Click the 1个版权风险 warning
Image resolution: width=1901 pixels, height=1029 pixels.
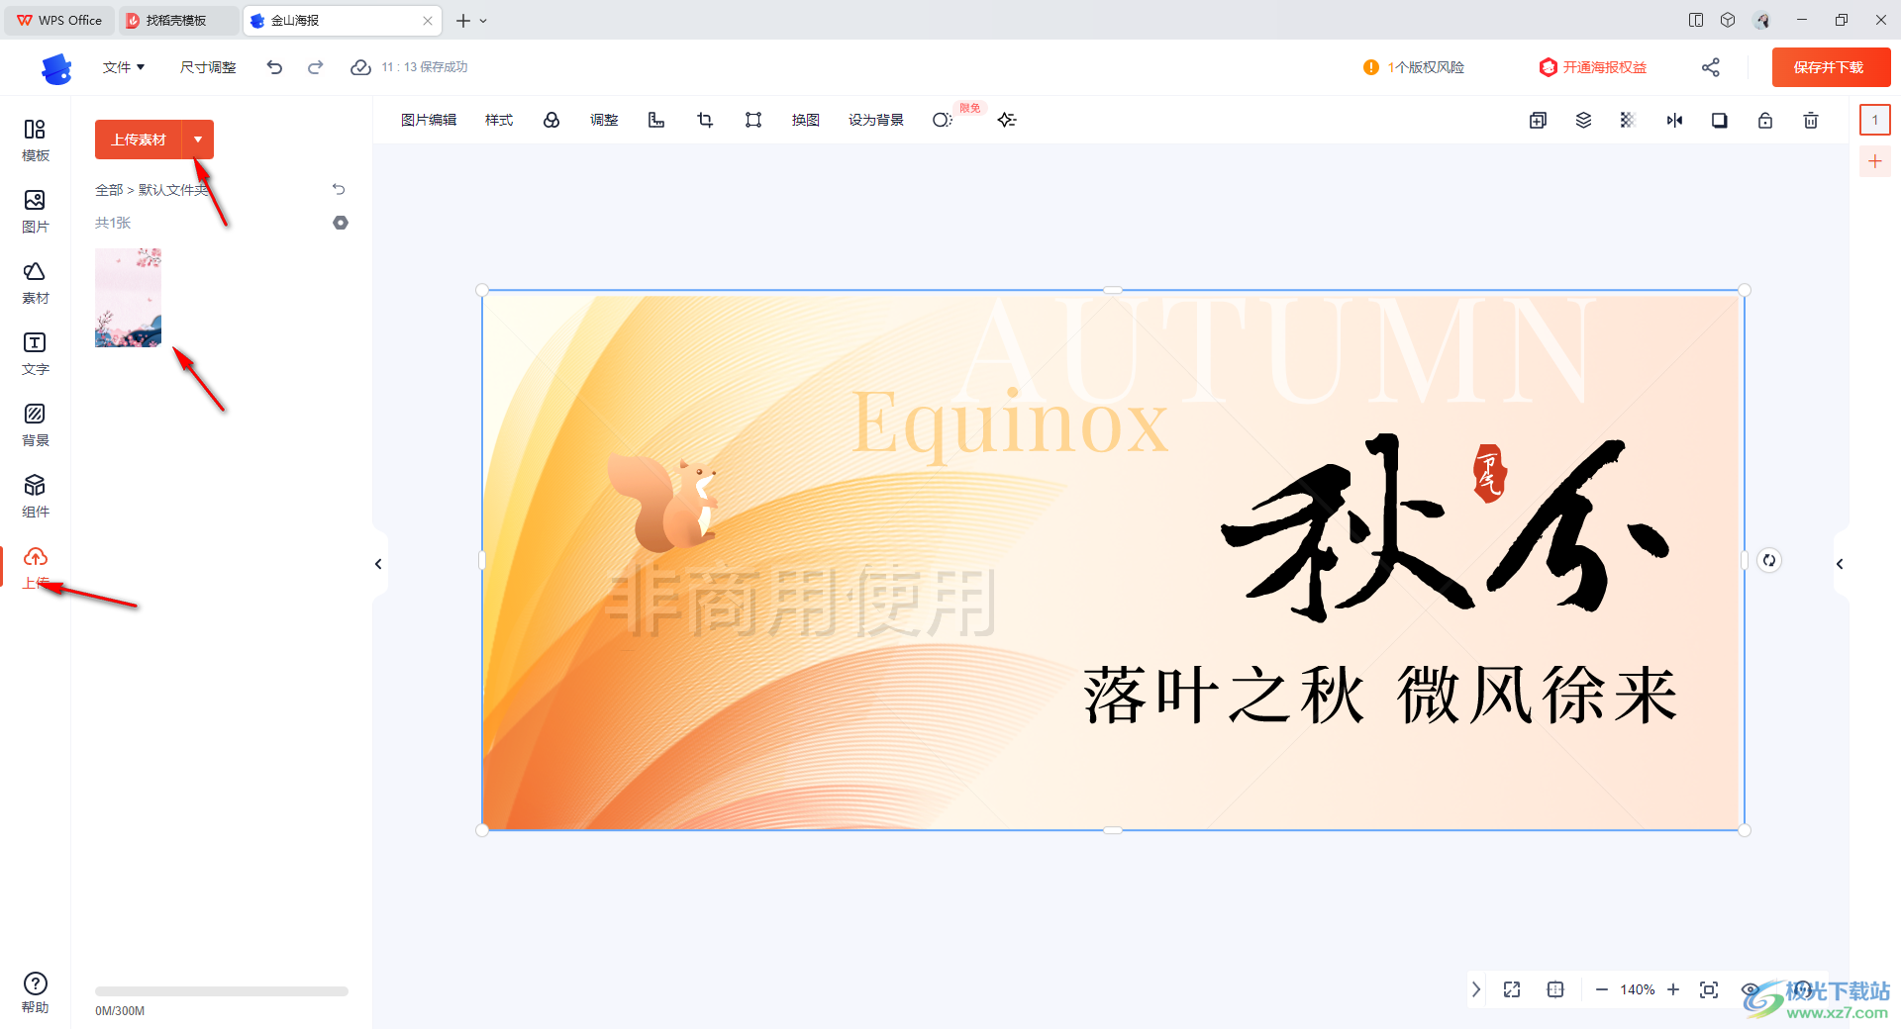tap(1414, 67)
